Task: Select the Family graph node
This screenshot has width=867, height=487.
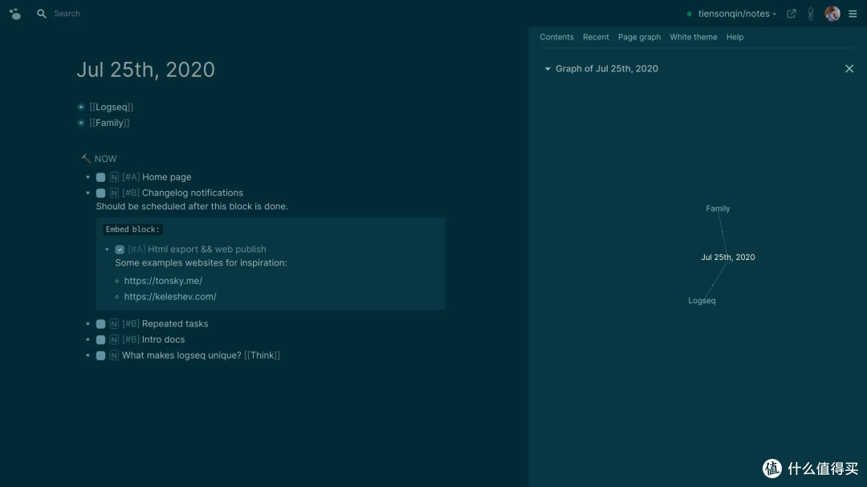Action: point(718,209)
